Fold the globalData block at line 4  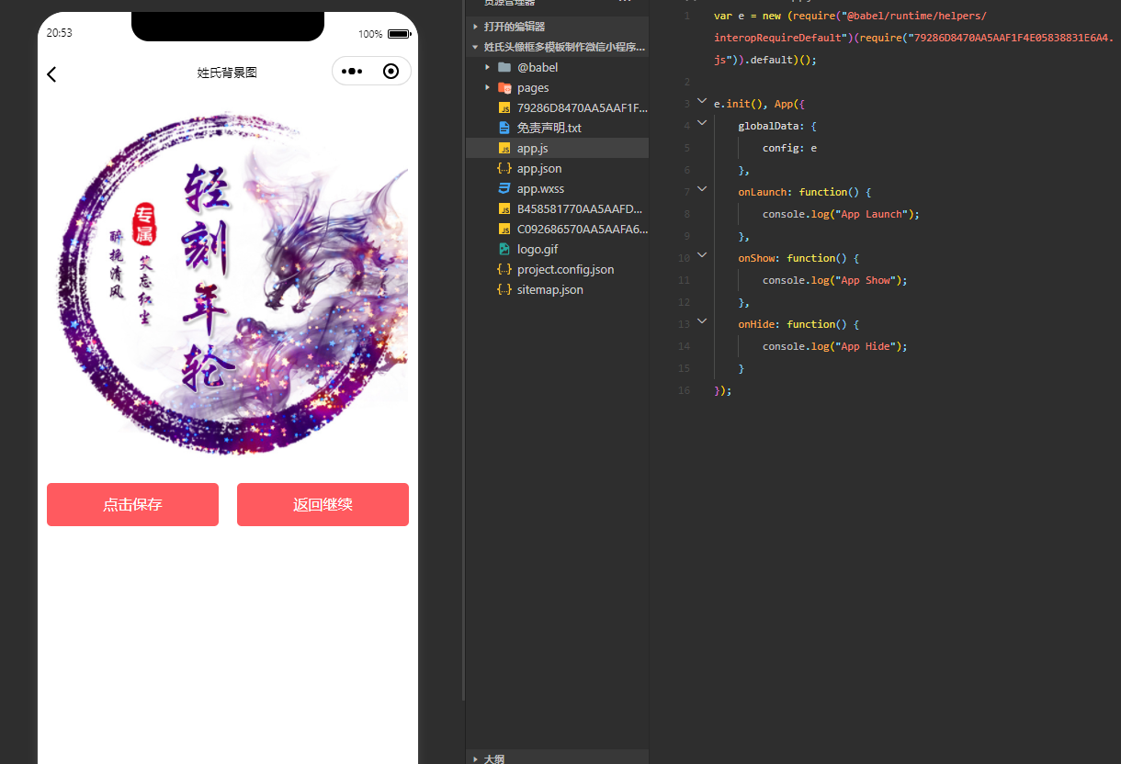pyautogui.click(x=702, y=123)
